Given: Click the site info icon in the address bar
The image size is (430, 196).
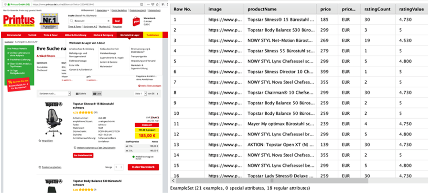Looking at the screenshot, I should 5,5.
